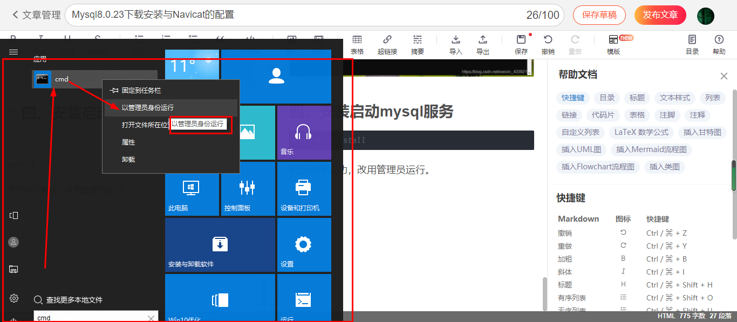The image size is (737, 322).
Task: Click the start menu hamburger icon
Action: tap(14, 52)
